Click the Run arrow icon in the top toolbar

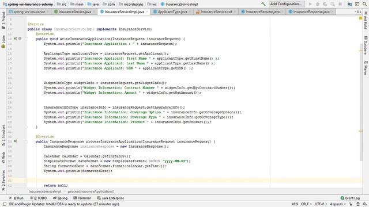[310, 4]
